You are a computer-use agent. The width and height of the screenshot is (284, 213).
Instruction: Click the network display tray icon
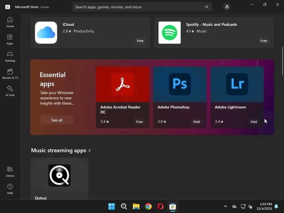click(243, 206)
